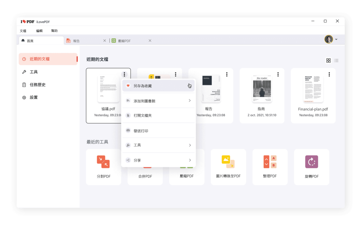Open the 報告 proposal document thumbnail

point(211,88)
